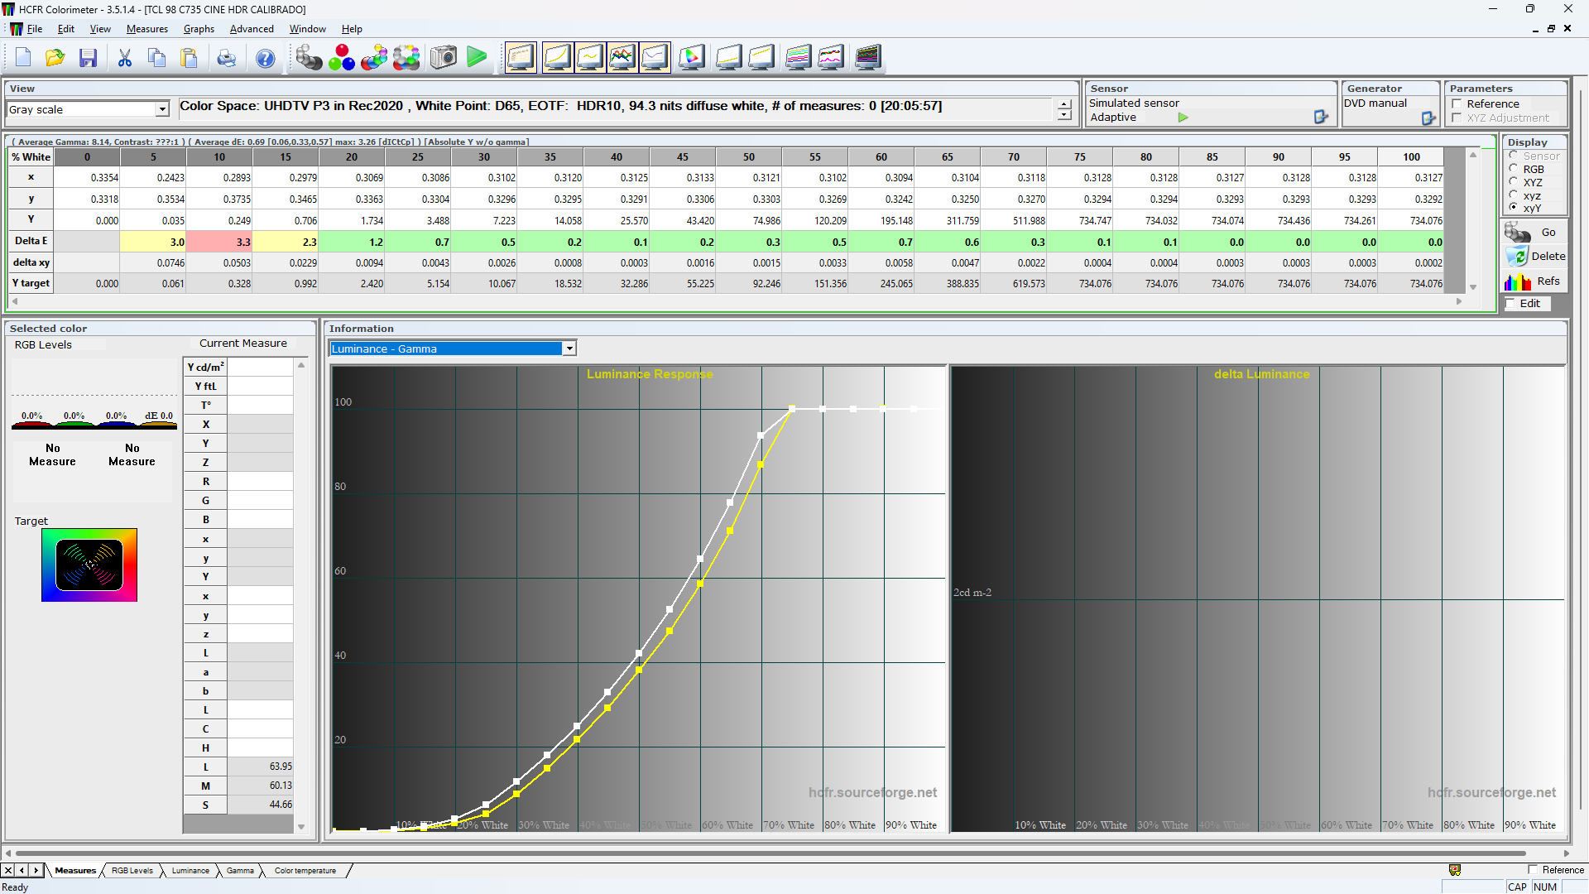Image resolution: width=1589 pixels, height=894 pixels.
Task: Measure gray scale using gray spheres icon
Action: pos(309,58)
